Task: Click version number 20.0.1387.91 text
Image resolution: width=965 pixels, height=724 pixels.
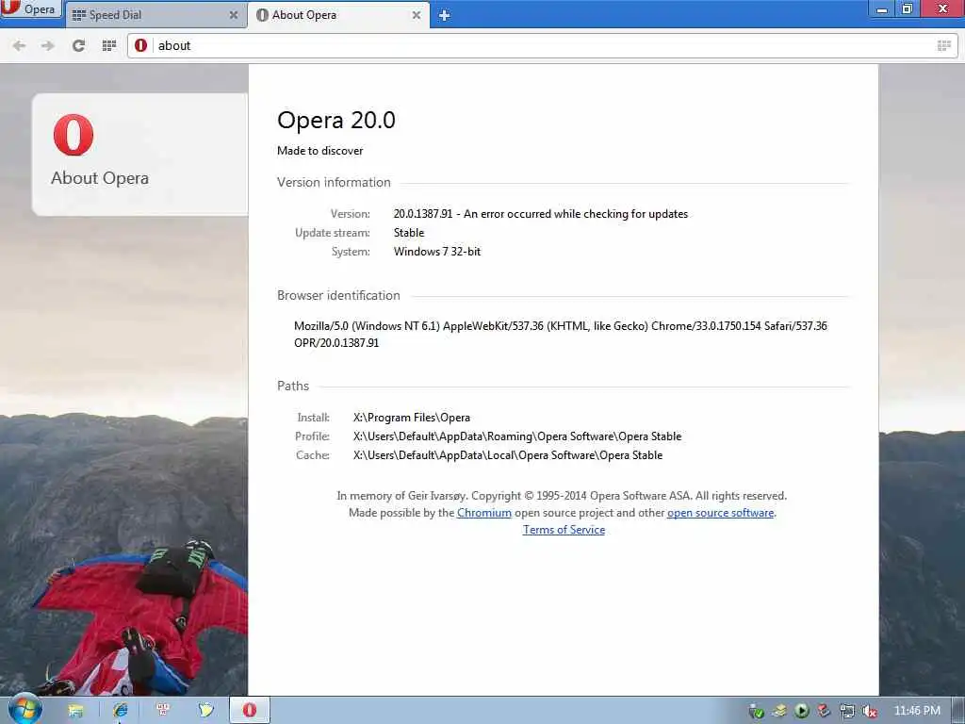Action: (x=423, y=214)
